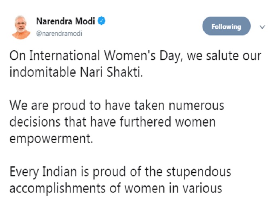Click the line starting "Every Indian is proud"
Viewport: 279px width, 199px height.
119,172
